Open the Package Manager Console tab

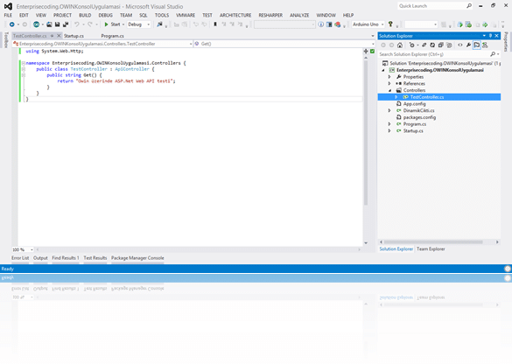[137, 258]
